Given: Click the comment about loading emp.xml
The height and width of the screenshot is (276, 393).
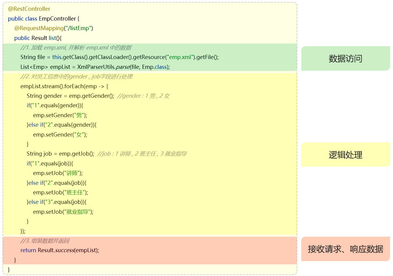Looking at the screenshot, I should (76, 48).
